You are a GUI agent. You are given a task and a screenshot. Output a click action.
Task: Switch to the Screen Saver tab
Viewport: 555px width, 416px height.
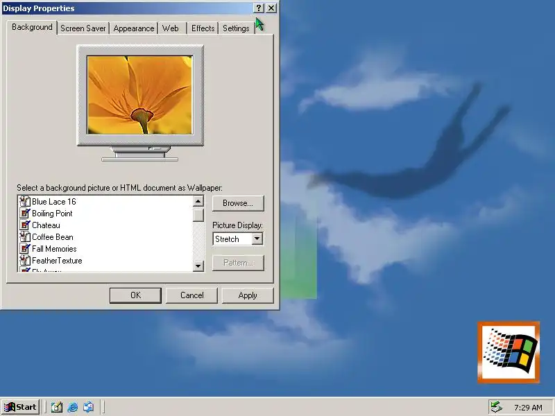[x=83, y=28]
